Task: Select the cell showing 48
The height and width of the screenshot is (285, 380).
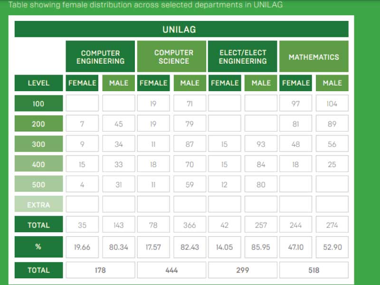Action: (x=295, y=144)
